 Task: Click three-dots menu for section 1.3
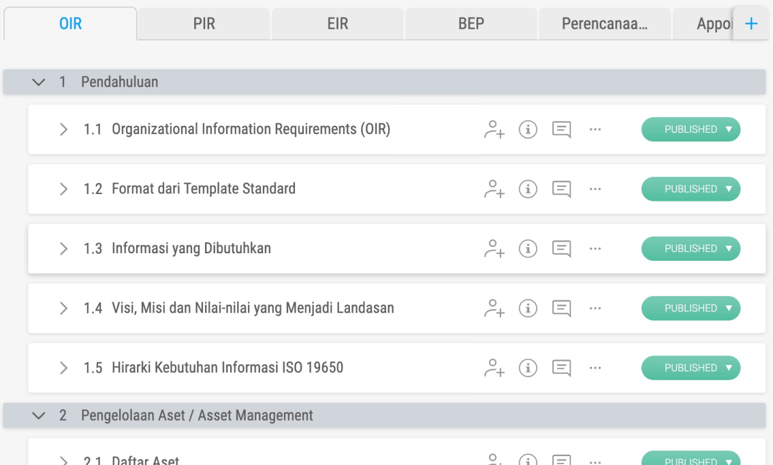coord(595,248)
